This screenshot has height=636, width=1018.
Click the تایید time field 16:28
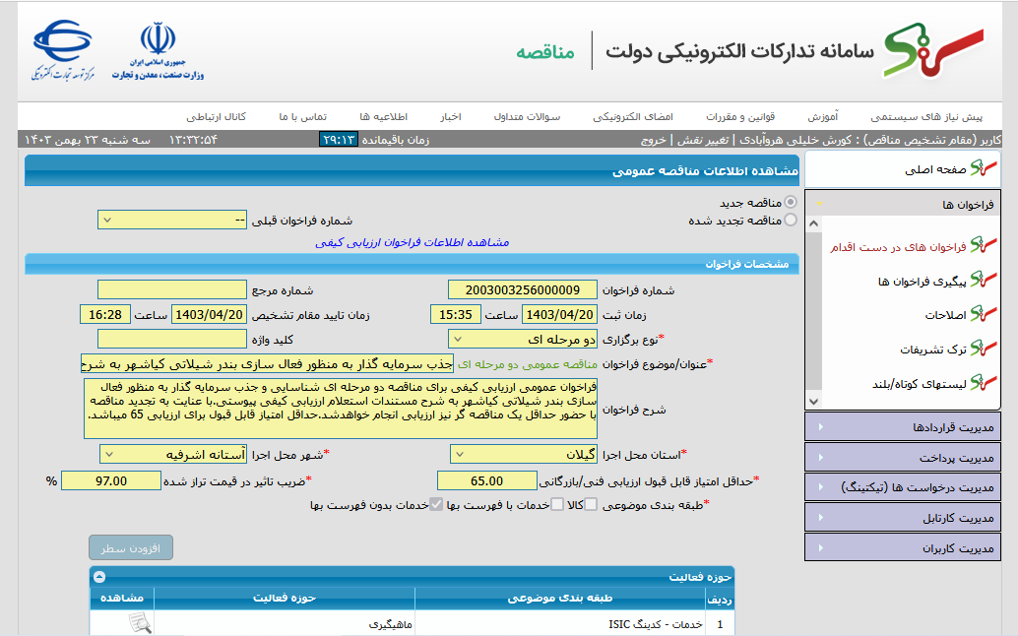pos(105,314)
